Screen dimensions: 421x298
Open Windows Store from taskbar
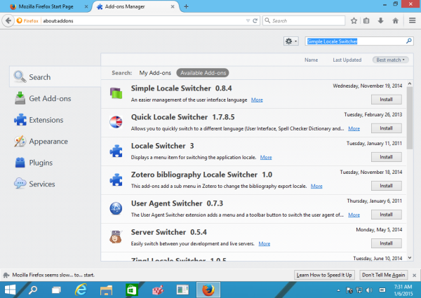point(132,290)
